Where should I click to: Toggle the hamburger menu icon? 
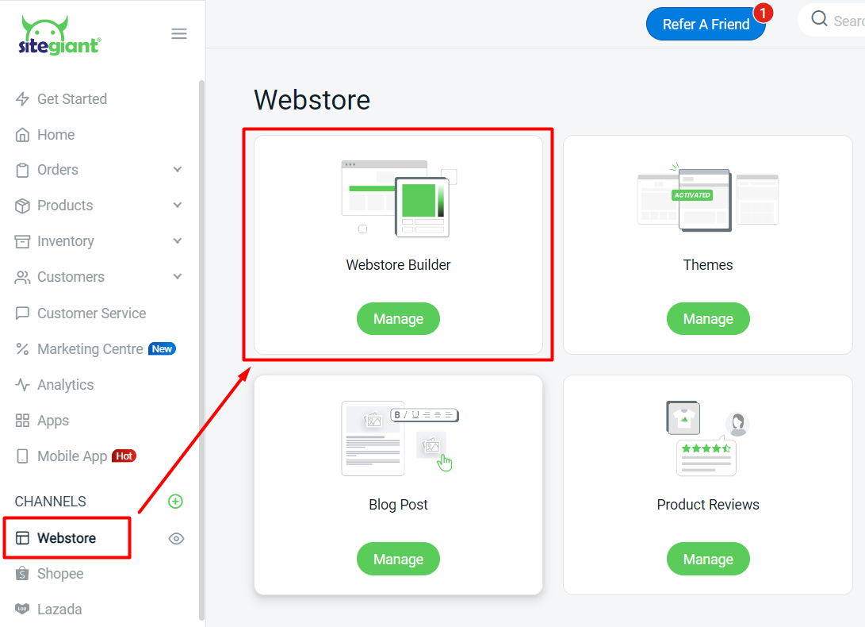[179, 33]
